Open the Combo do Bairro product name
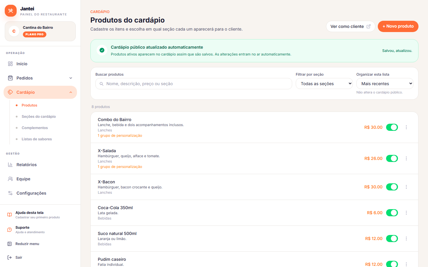The width and height of the screenshot is (428, 267). (x=114, y=120)
